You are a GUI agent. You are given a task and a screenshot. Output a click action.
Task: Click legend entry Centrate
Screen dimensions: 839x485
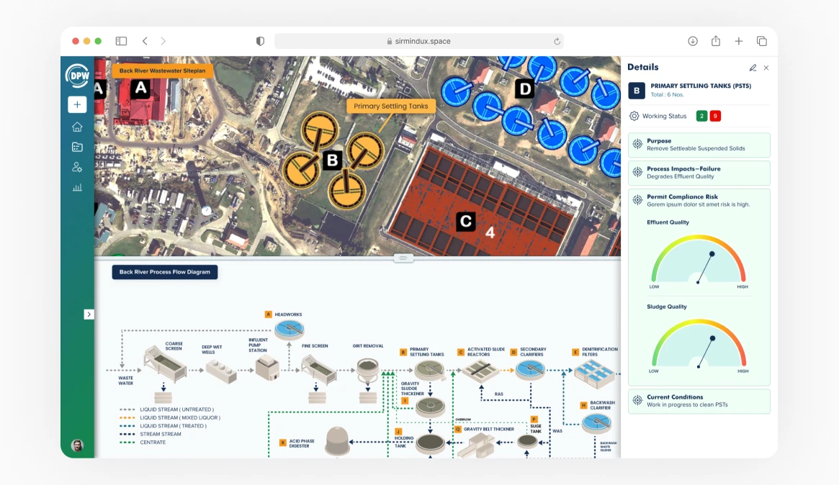point(143,443)
